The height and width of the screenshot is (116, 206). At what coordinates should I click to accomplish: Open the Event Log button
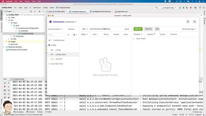pyautogui.click(x=197, y=112)
